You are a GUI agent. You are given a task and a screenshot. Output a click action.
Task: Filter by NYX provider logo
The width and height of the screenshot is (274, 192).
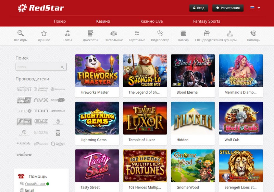point(41,100)
